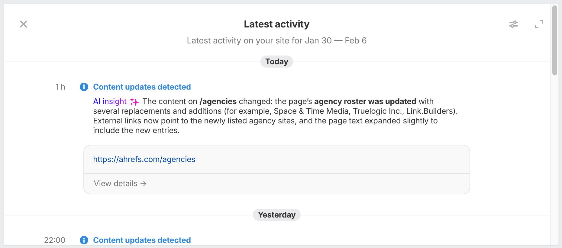
Task: Click View details for the agencies update
Action: 120,183
